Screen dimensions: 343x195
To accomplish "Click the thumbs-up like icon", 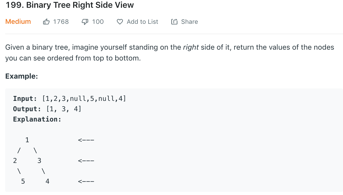I will point(46,22).
